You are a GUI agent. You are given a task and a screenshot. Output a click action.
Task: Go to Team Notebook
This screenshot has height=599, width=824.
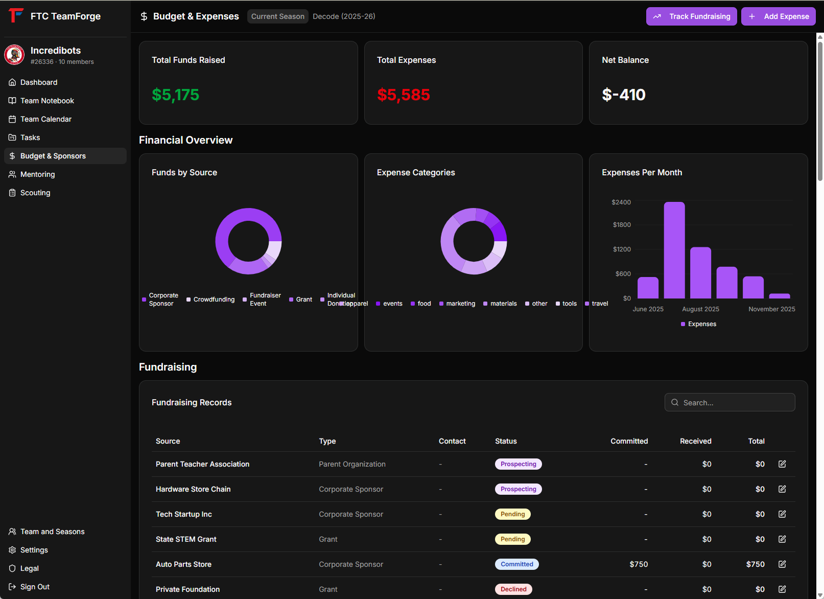(x=47, y=101)
